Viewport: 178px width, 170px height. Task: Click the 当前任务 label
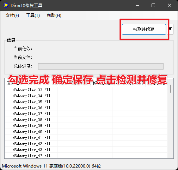pyautogui.click(x=23, y=48)
